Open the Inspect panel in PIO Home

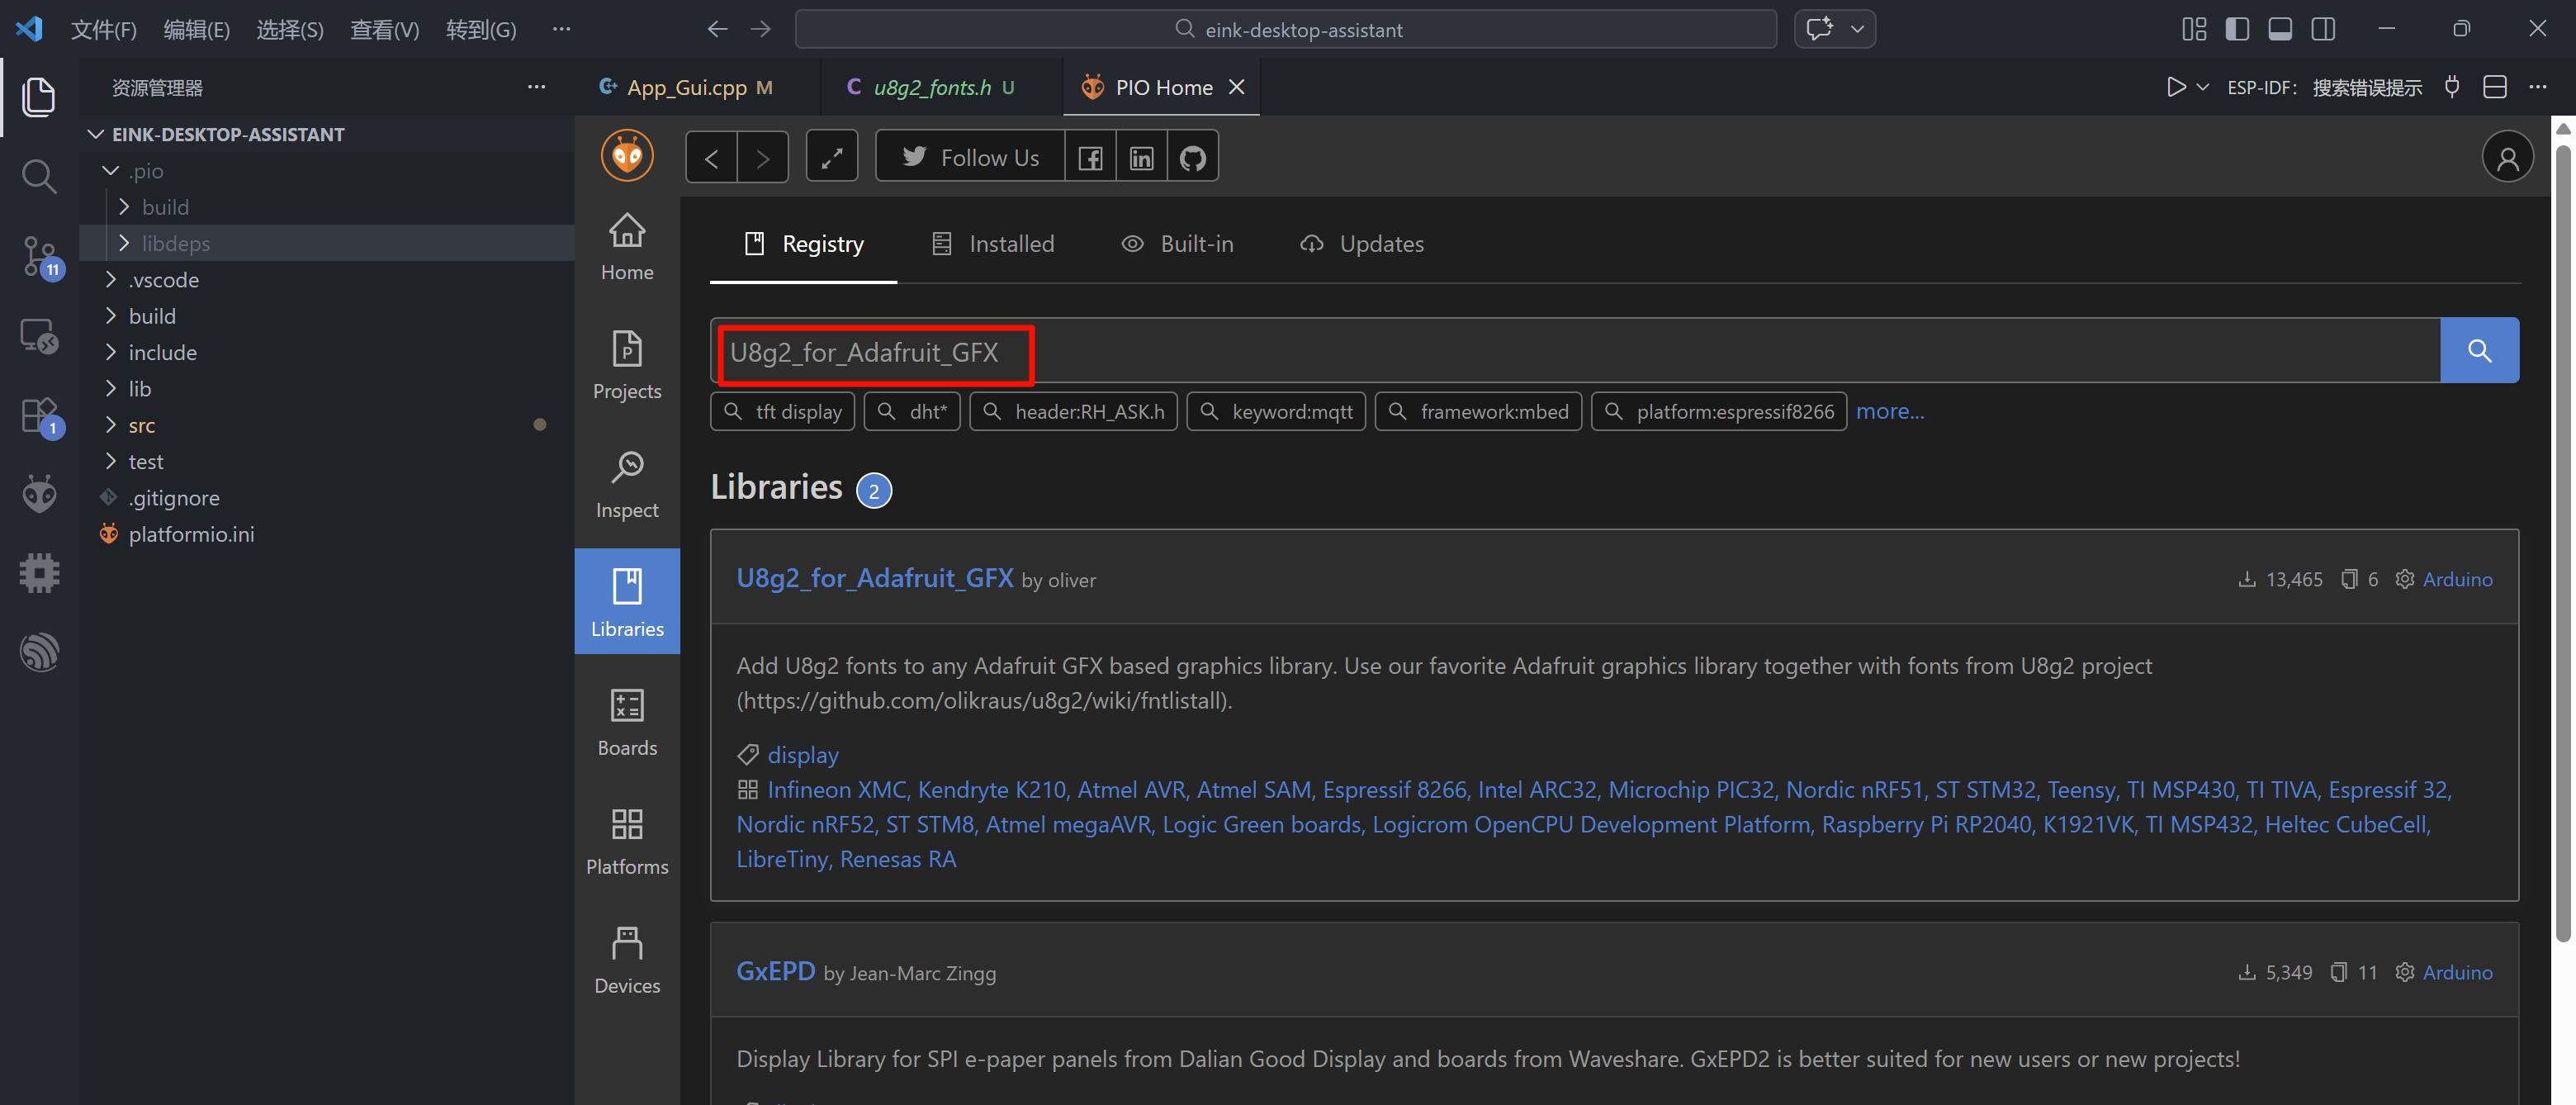(627, 484)
